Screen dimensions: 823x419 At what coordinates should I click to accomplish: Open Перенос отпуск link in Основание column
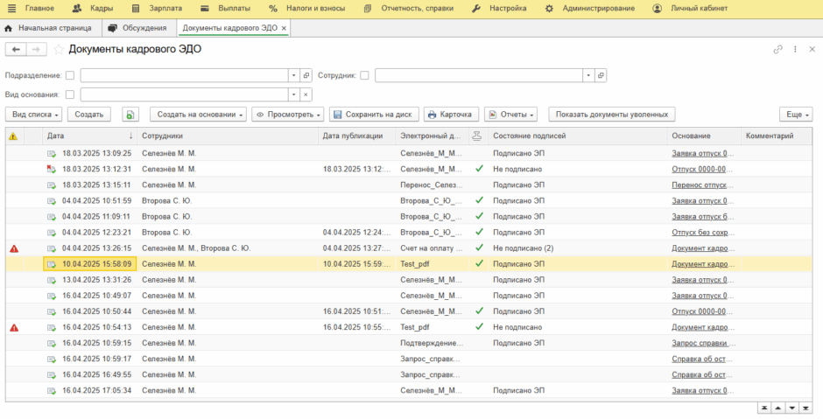[x=702, y=185]
